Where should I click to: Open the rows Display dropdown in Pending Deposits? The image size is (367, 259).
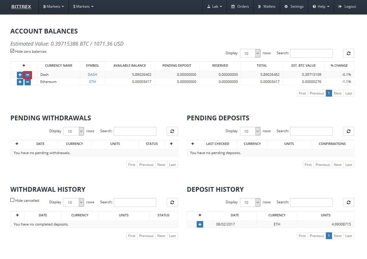click(x=250, y=131)
